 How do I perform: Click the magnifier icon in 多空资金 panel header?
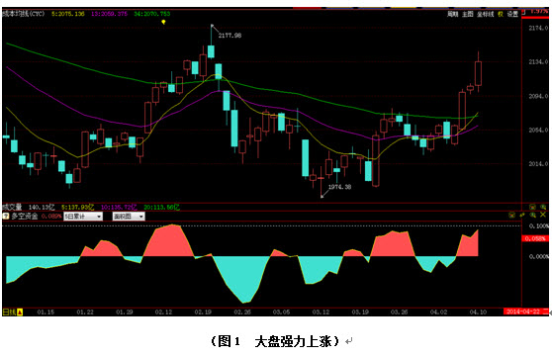532,215
